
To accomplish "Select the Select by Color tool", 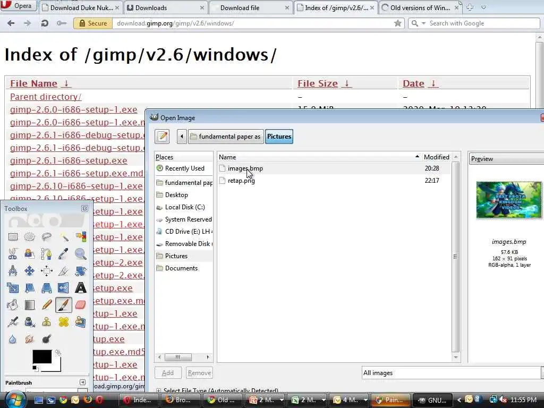I will (81, 237).
